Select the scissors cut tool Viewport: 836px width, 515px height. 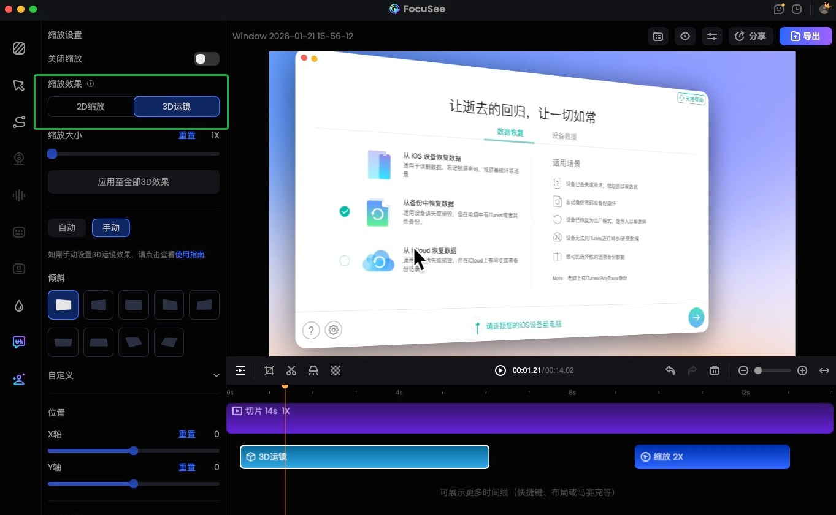[291, 370]
